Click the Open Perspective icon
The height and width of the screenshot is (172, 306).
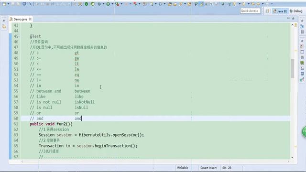tap(267, 11)
